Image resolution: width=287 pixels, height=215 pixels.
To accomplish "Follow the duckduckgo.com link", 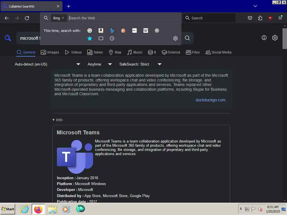I will coord(210,100).
